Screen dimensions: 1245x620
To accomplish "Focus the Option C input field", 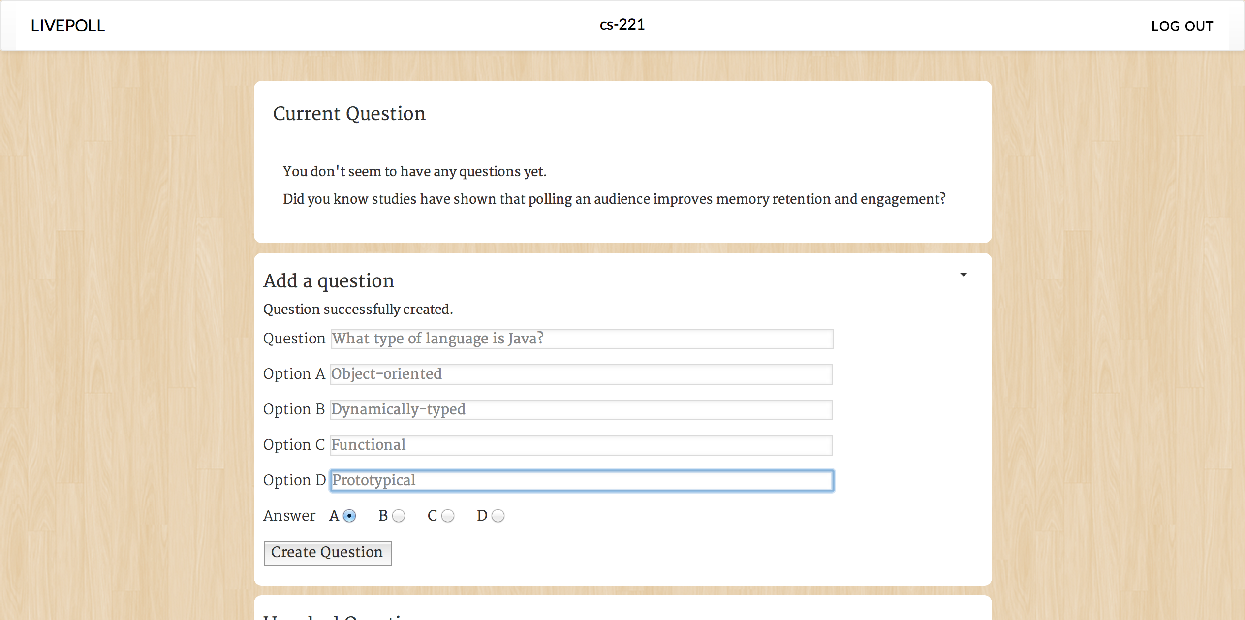I will [581, 445].
